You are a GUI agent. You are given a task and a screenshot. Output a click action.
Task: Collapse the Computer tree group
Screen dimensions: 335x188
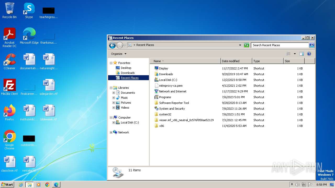(111, 118)
